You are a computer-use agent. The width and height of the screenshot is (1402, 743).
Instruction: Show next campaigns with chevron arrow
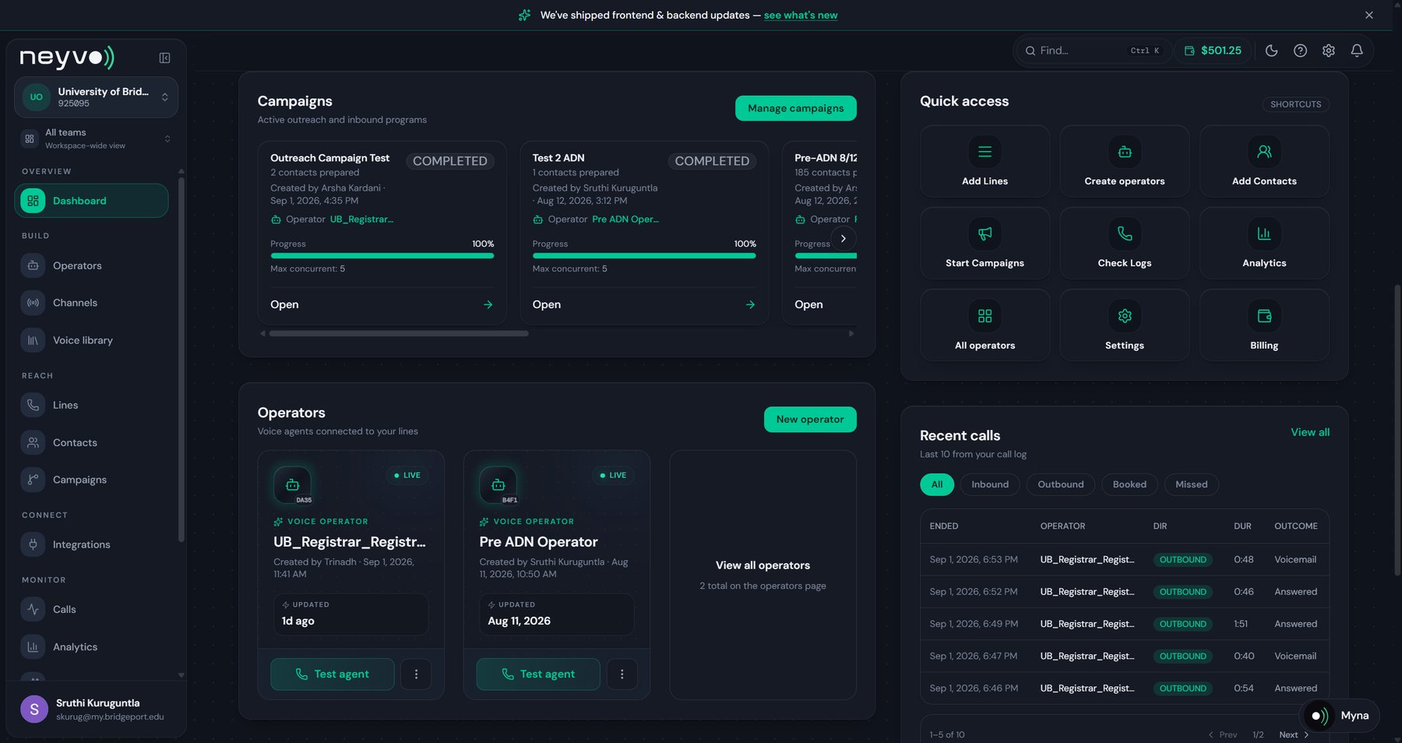pyautogui.click(x=843, y=238)
